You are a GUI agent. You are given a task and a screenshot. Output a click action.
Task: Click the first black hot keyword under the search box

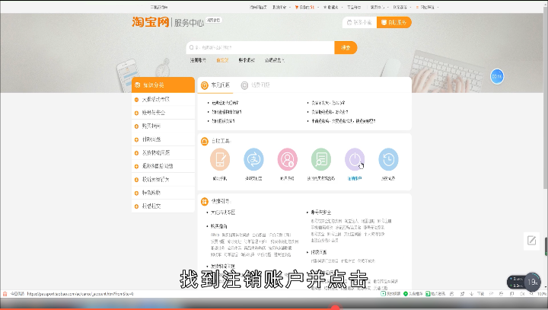(198, 60)
